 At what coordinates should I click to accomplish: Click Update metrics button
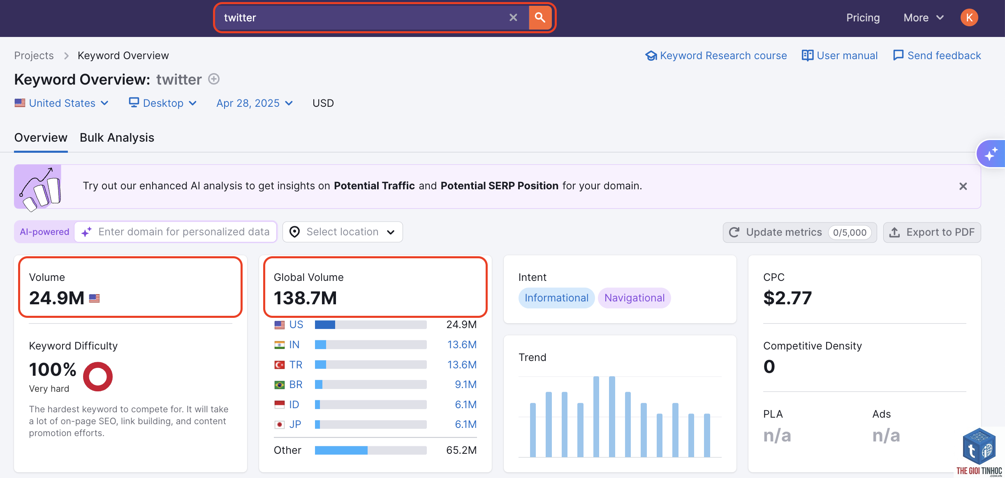pos(800,232)
